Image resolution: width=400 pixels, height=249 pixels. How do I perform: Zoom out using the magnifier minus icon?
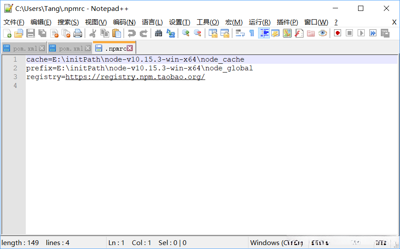click(197, 33)
